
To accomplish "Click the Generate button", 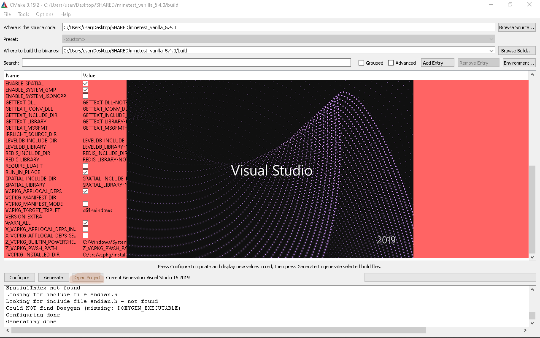I will pyautogui.click(x=54, y=278).
